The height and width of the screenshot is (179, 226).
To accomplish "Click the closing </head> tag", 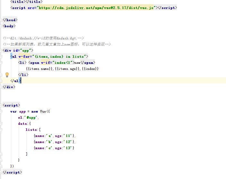I will (10, 20).
